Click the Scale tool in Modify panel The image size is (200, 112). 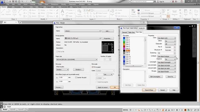[x=41, y=16]
